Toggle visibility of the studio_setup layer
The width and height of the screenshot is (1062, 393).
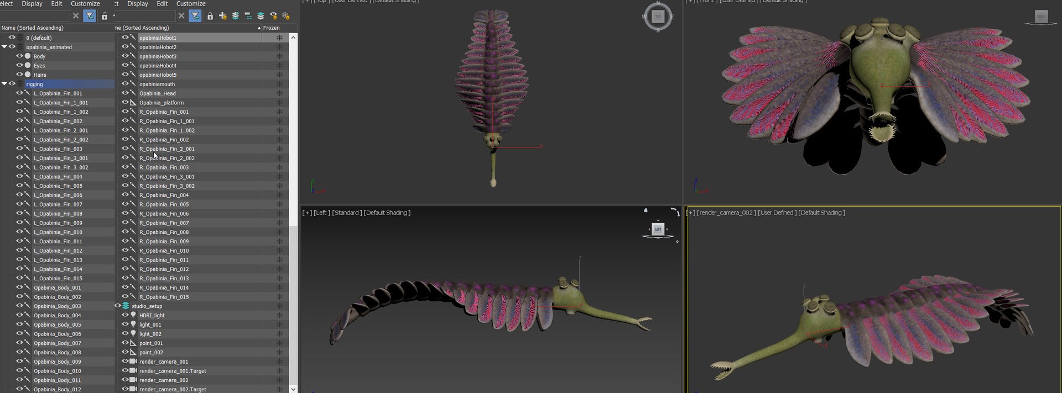coord(118,306)
